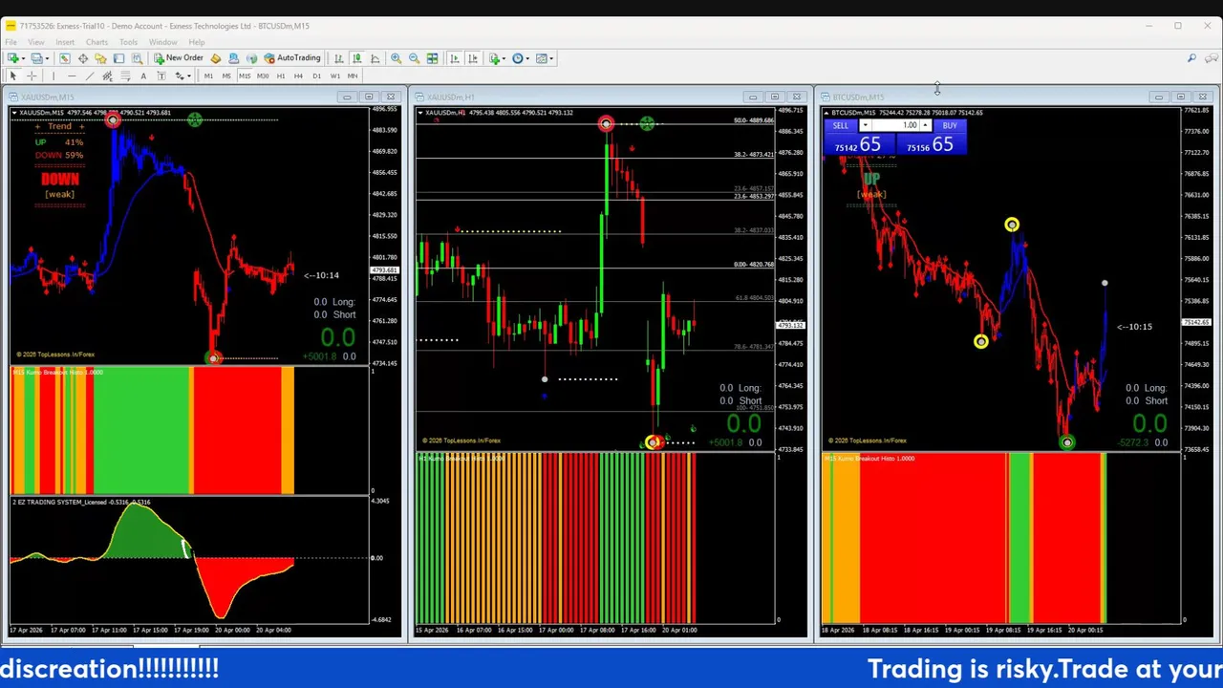
Task: Switch timeframe to W1
Action: click(334, 76)
